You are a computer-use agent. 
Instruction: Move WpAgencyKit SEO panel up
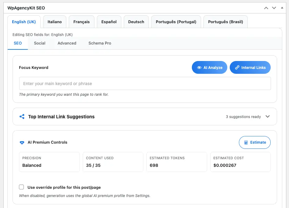click(x=266, y=8)
